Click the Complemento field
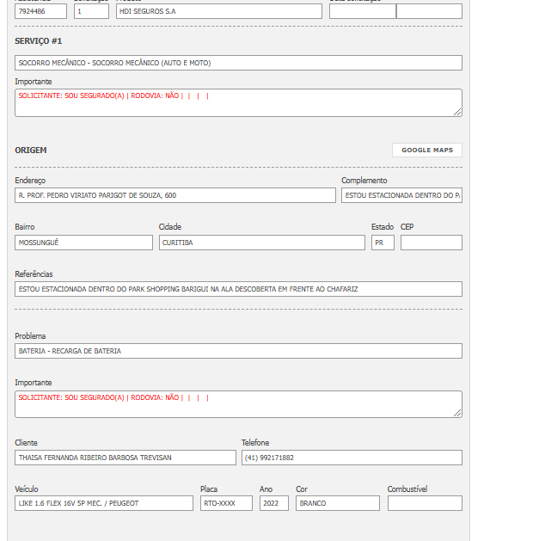This screenshot has width=539, height=541. click(401, 195)
